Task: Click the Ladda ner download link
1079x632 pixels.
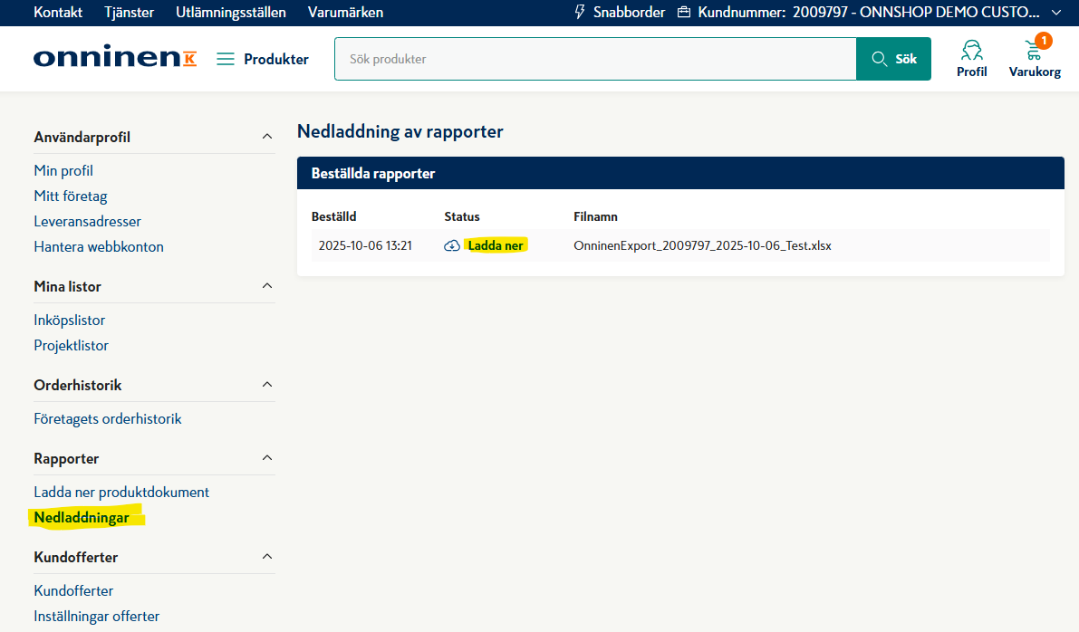Action: [496, 245]
